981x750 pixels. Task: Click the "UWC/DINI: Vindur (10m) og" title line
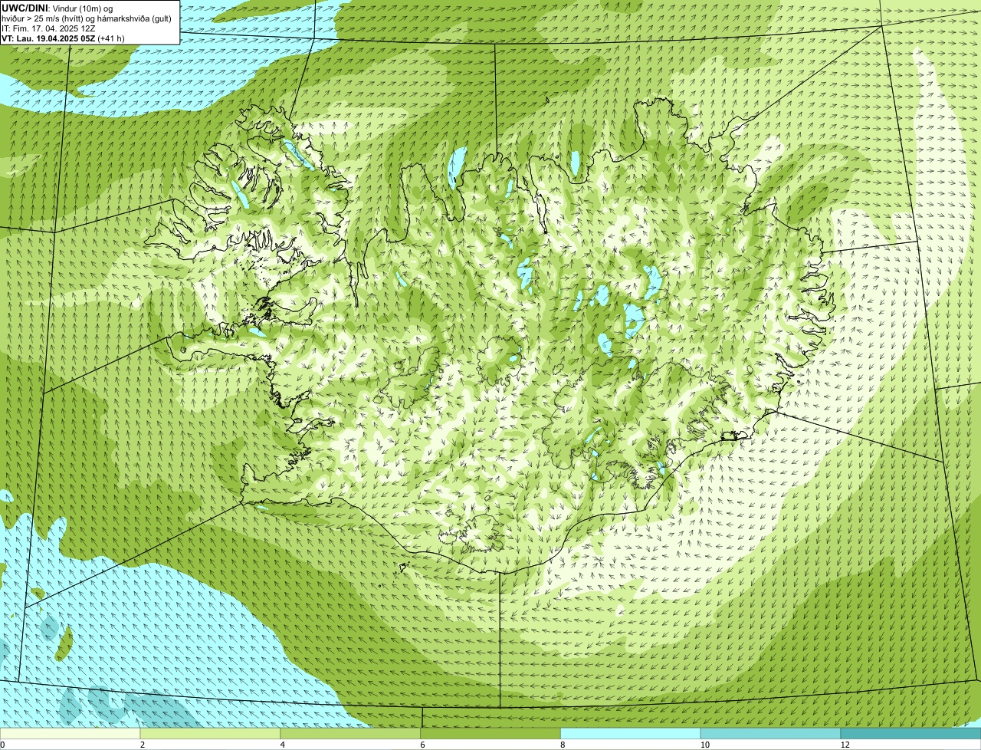click(57, 8)
